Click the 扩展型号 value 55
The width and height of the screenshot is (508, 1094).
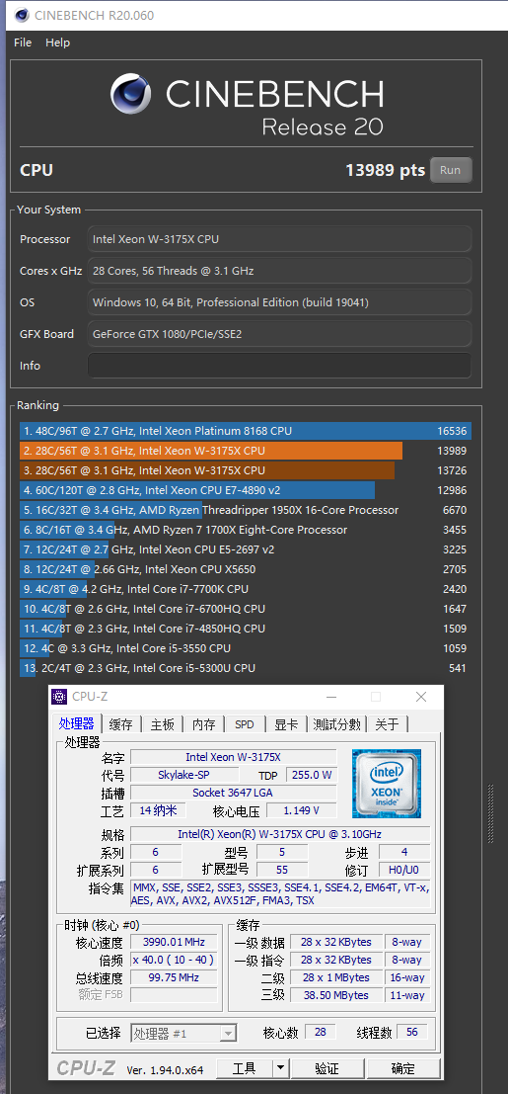282,870
